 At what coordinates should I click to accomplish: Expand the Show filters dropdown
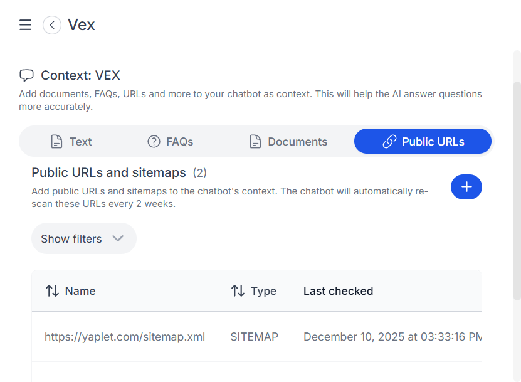pyautogui.click(x=83, y=239)
